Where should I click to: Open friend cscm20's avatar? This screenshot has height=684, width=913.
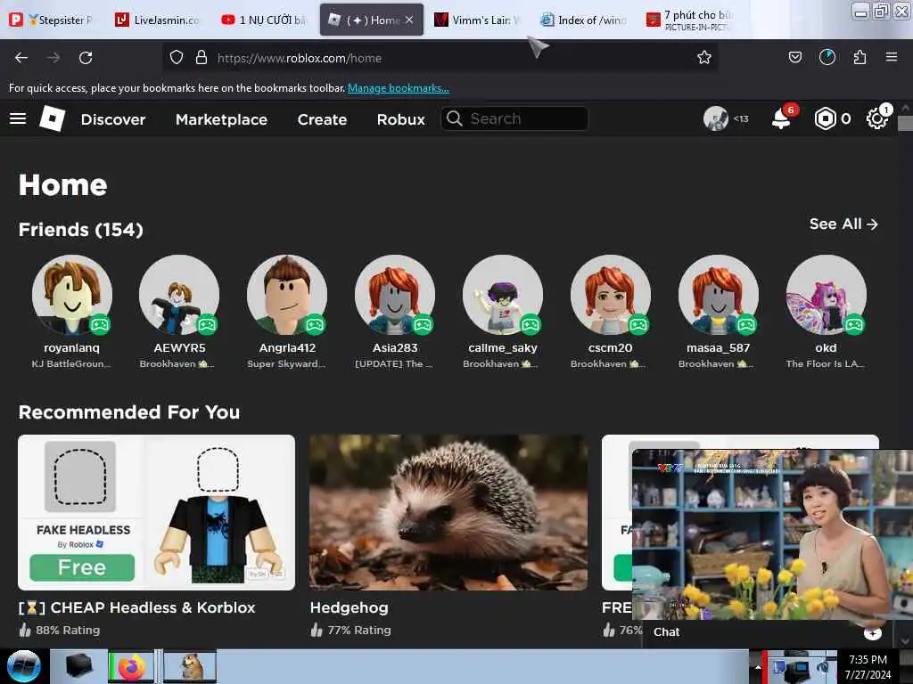click(x=610, y=294)
